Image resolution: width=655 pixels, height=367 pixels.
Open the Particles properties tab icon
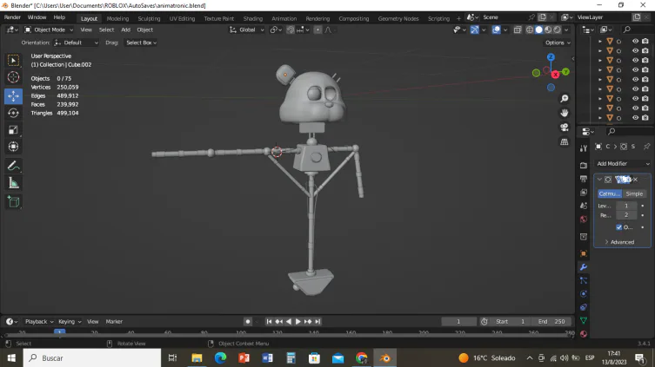click(x=584, y=280)
